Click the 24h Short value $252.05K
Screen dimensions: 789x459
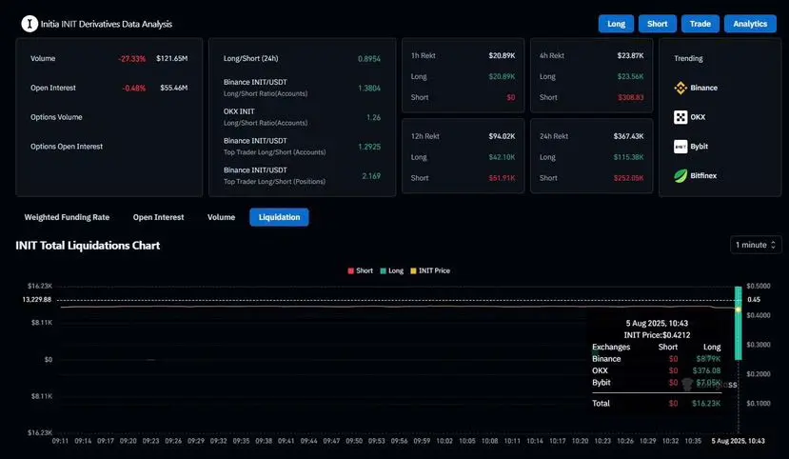pos(628,178)
